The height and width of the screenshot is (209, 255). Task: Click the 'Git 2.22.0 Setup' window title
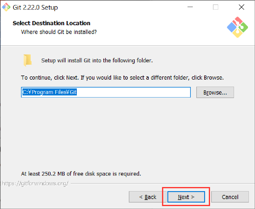(x=35, y=7)
